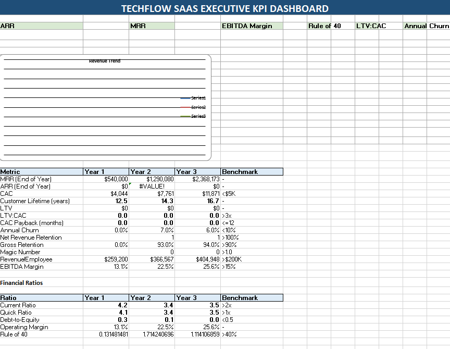The width and height of the screenshot is (450, 349).
Task: Select the 12.5 customer lifetime cell
Action: 106,201
